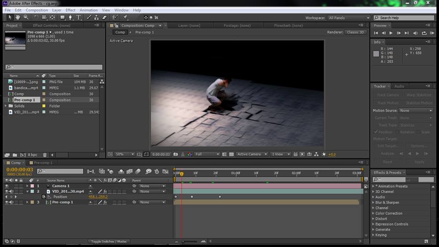439x247 pixels.
Task: Switch to Pre-comp 1 timeline tab
Action: pyautogui.click(x=43, y=163)
